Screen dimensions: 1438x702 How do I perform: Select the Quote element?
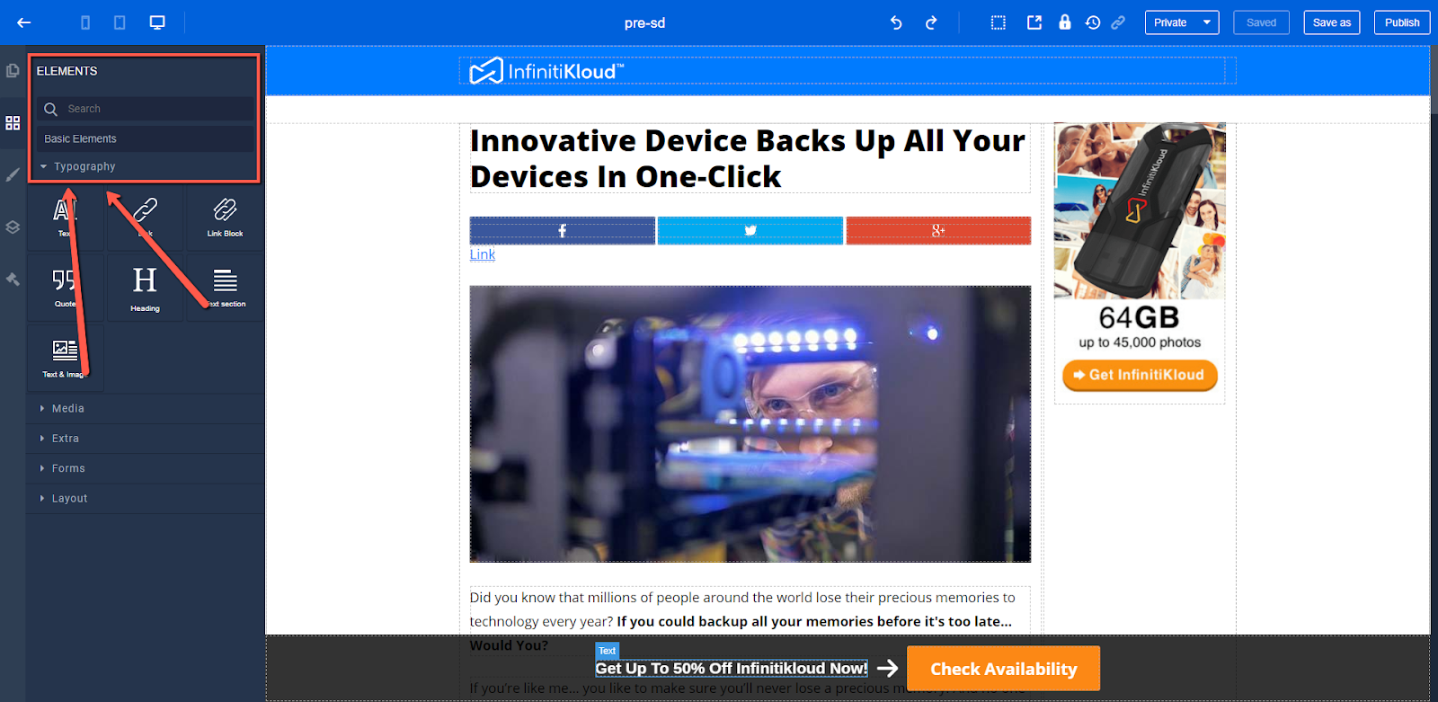pyautogui.click(x=65, y=288)
